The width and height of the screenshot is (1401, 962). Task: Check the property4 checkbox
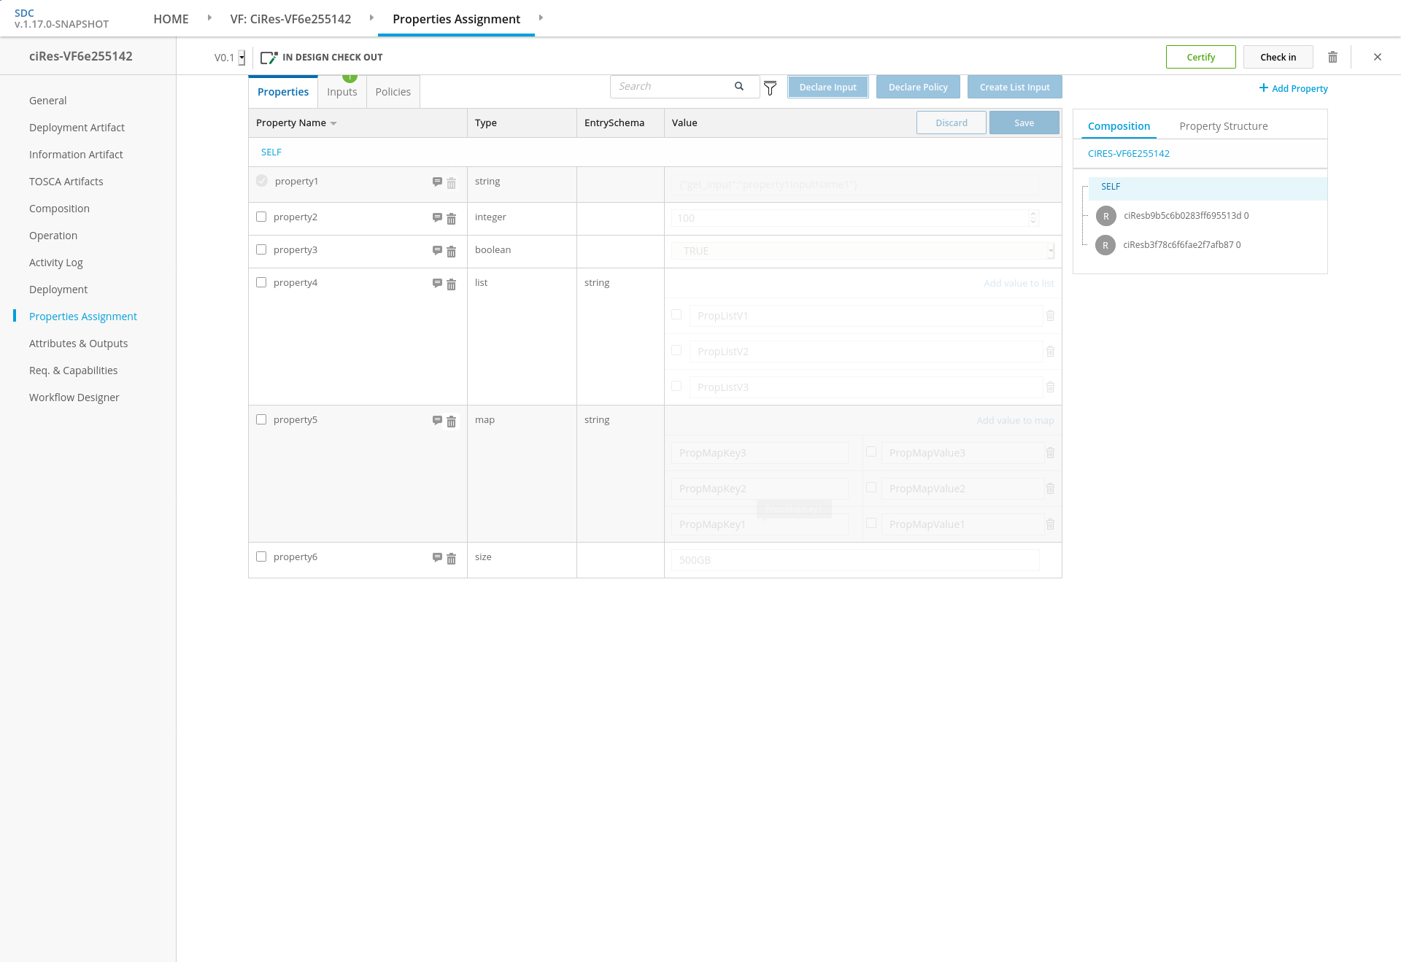[x=261, y=282]
